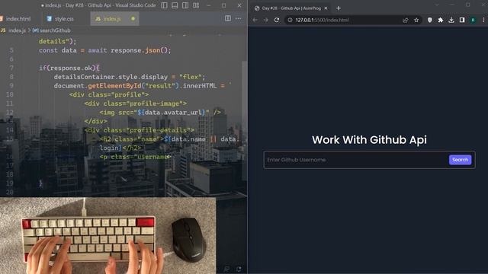Select the browser tab 'Day #28 - Github Api'

coord(291,8)
